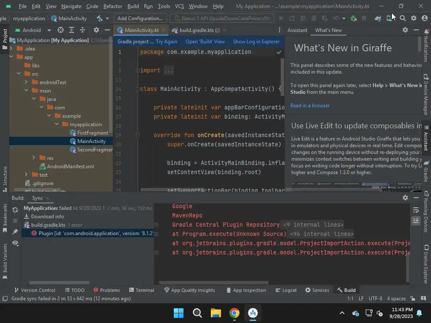Click the Add Configuration button
Viewport: 431px width, 323px height.
pos(140,19)
